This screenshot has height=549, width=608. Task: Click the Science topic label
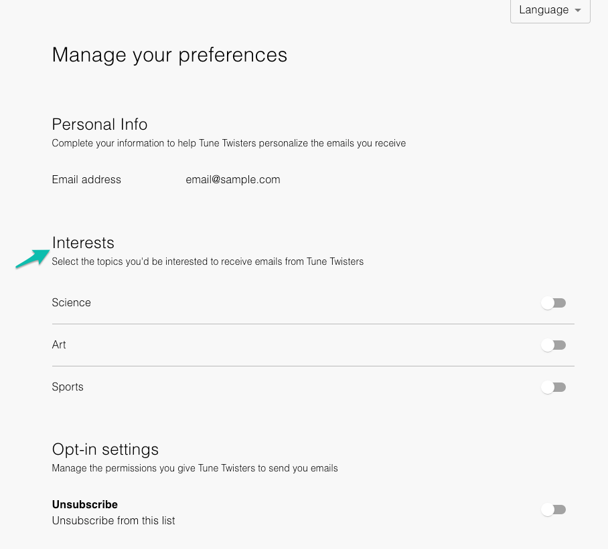click(71, 302)
